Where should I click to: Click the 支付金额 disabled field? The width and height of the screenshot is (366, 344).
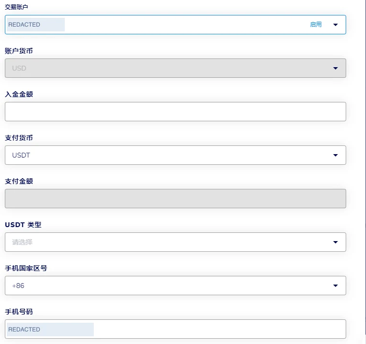(176, 199)
